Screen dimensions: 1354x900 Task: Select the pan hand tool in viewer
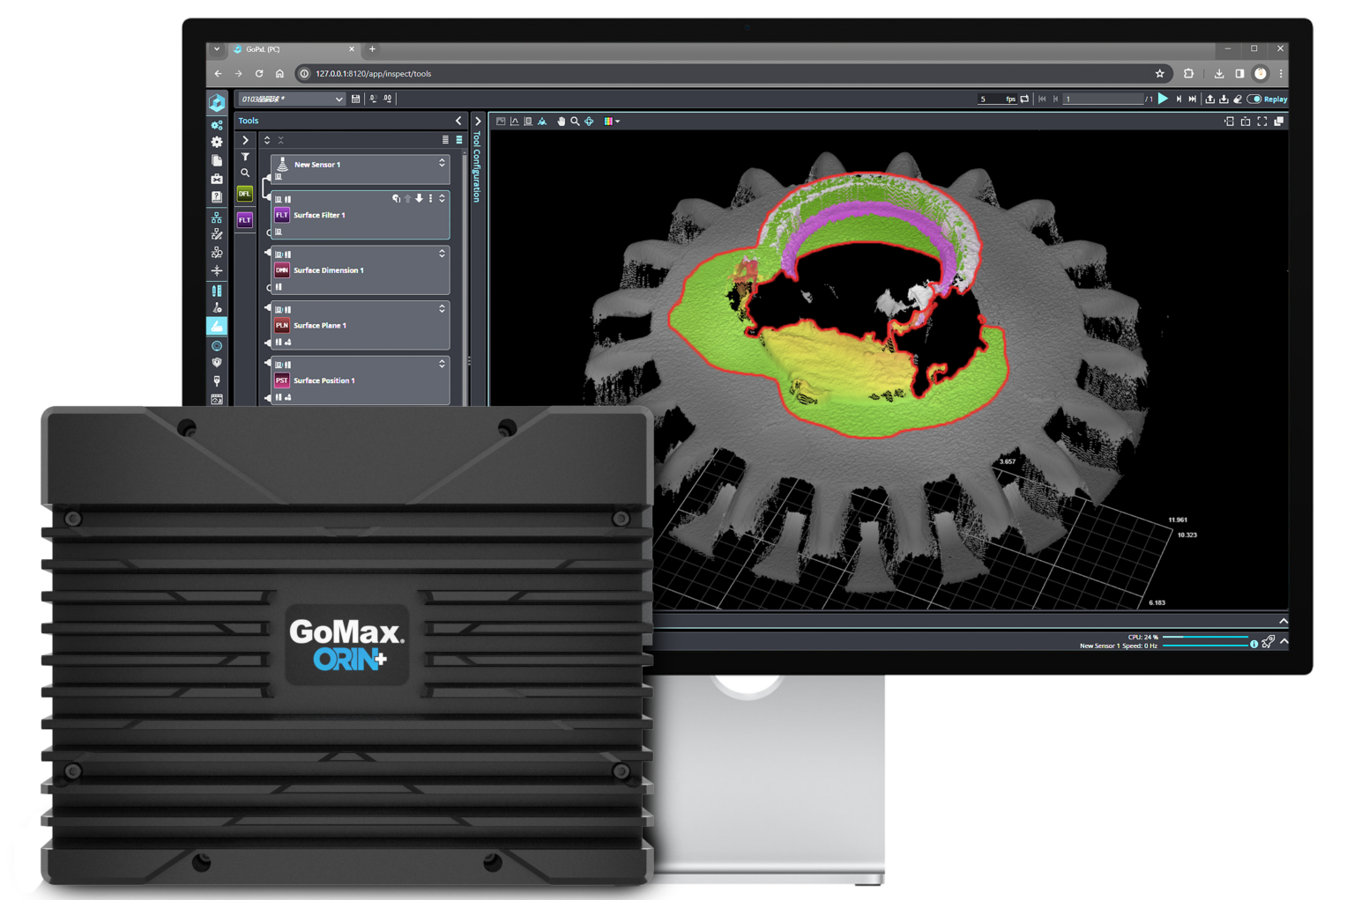coord(561,122)
